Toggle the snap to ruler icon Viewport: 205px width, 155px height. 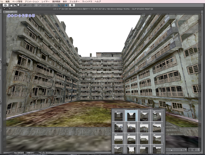[59, 5]
